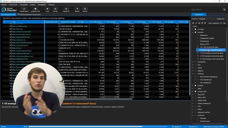Expand the Wayback Machine parameter group
This screenshot has height=128, width=228.
193,112
